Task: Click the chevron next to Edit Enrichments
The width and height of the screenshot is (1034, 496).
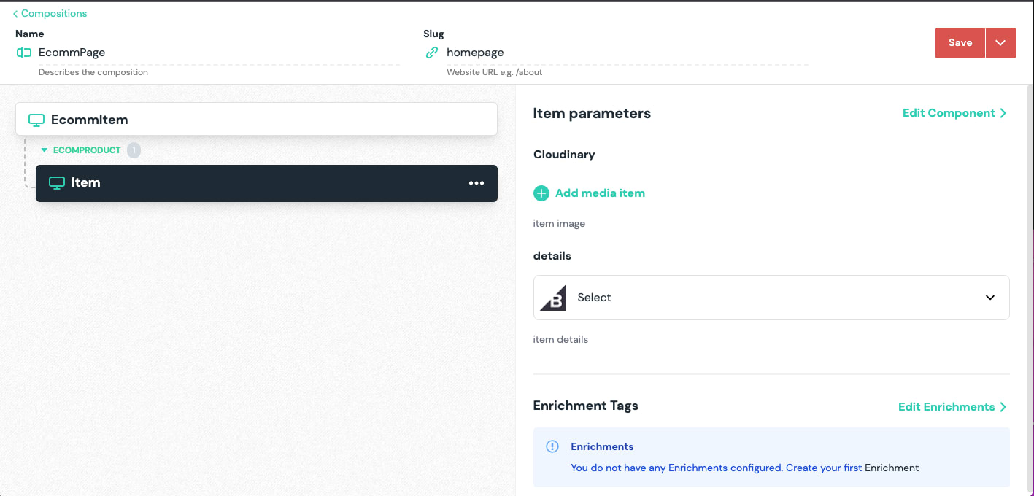Action: point(1003,407)
